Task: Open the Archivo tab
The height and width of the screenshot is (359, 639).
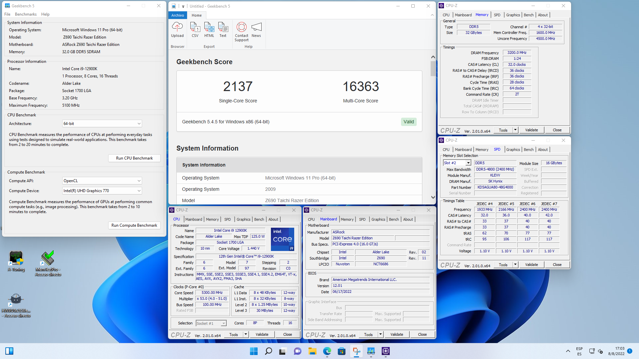Action: tap(178, 15)
